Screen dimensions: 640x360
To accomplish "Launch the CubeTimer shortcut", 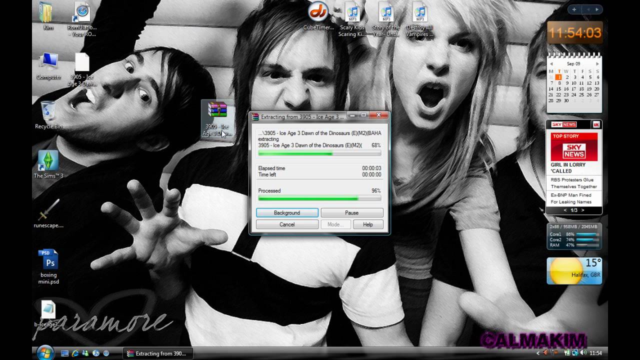I will pos(318,16).
